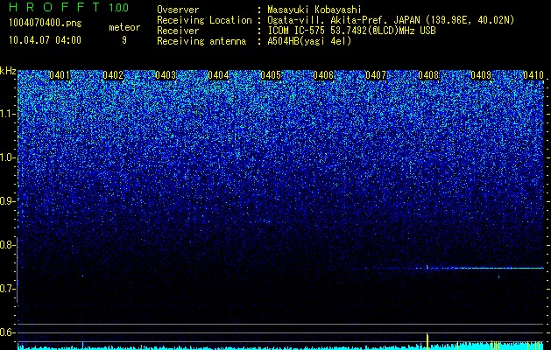Click the 0401 time marker
551x350 pixels.
click(60, 75)
